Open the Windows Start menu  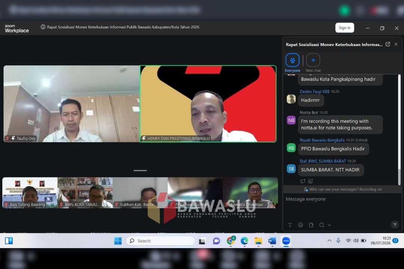118,241
